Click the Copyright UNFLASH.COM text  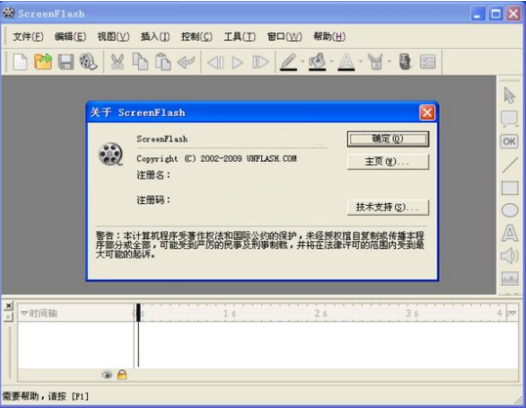click(x=216, y=159)
